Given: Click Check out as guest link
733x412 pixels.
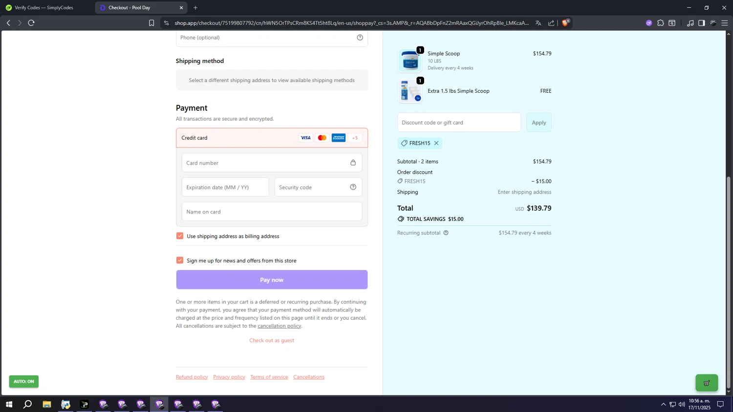Looking at the screenshot, I should click(272, 340).
